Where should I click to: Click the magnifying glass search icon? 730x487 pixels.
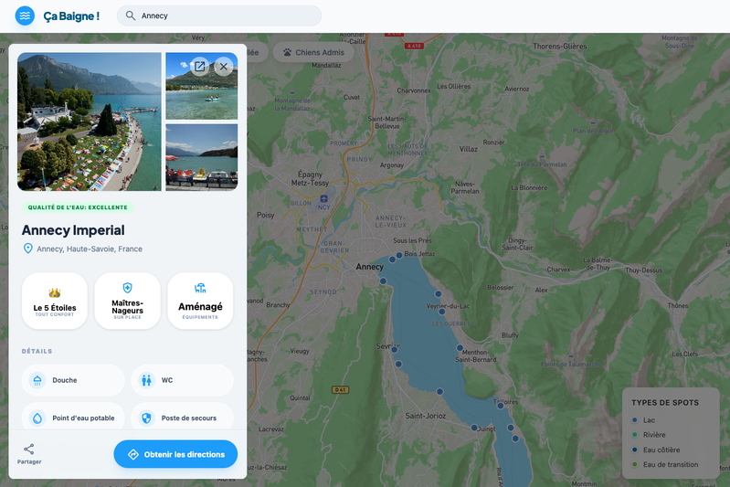click(131, 16)
